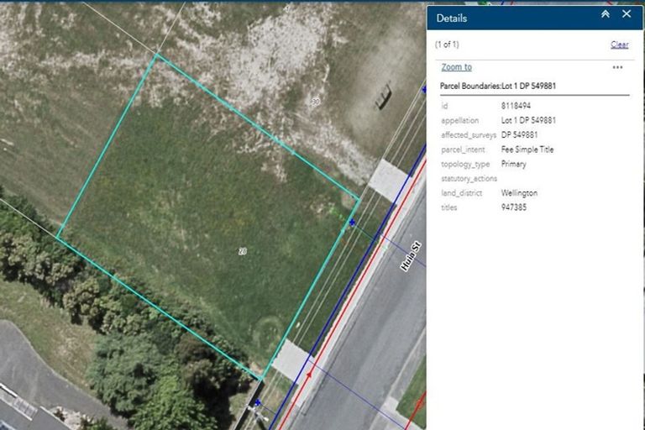Click the (1 of 1) result counter
This screenshot has width=645, height=430.
coord(447,45)
